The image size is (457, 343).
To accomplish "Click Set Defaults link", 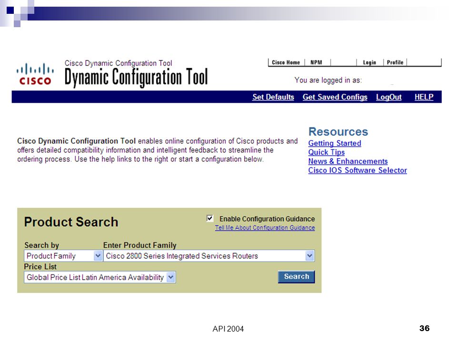I will pos(273,97).
